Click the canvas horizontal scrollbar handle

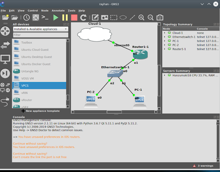[x=114, y=112]
